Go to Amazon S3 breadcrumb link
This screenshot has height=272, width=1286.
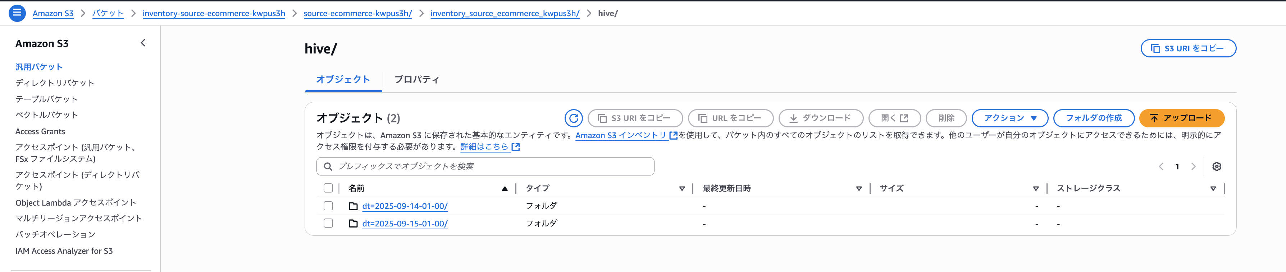click(53, 13)
